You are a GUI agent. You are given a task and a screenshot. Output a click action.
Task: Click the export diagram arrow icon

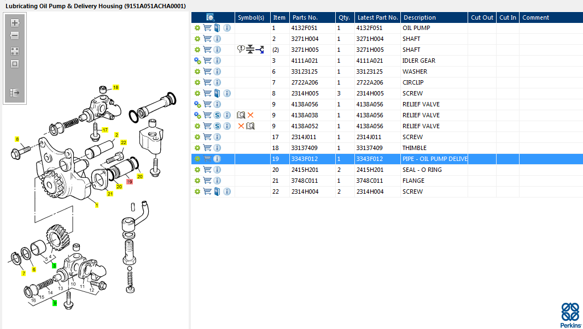tap(15, 92)
